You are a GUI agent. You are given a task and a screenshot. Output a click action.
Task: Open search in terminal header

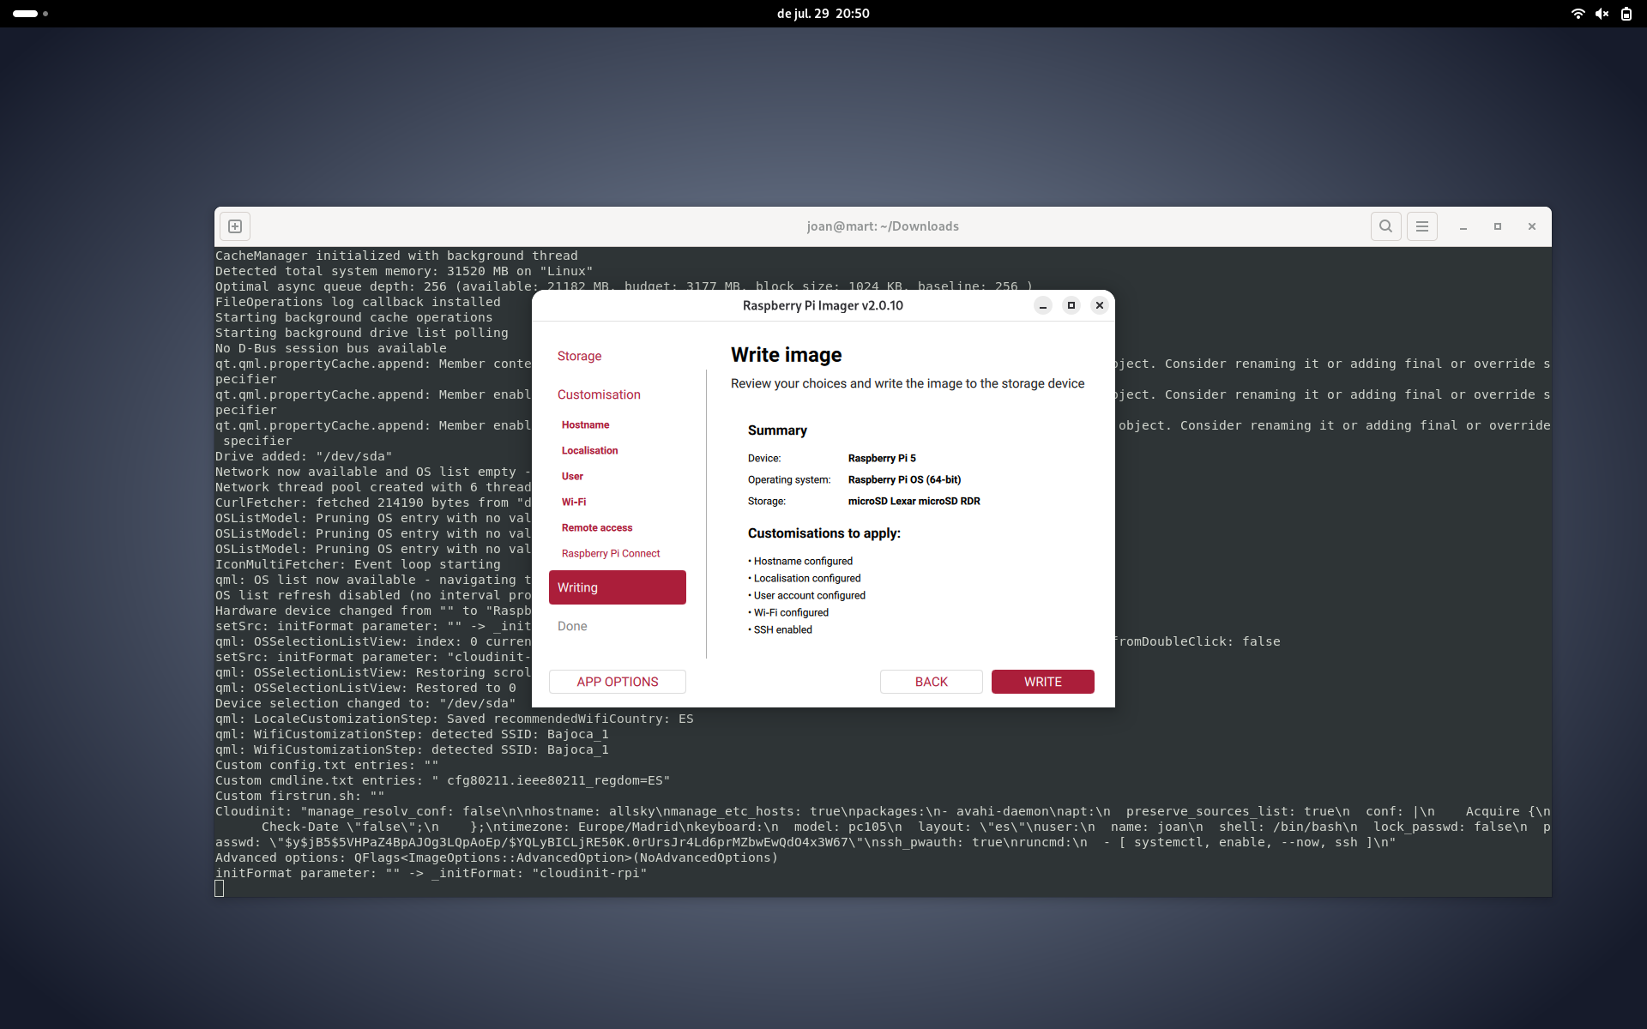pyautogui.click(x=1385, y=226)
